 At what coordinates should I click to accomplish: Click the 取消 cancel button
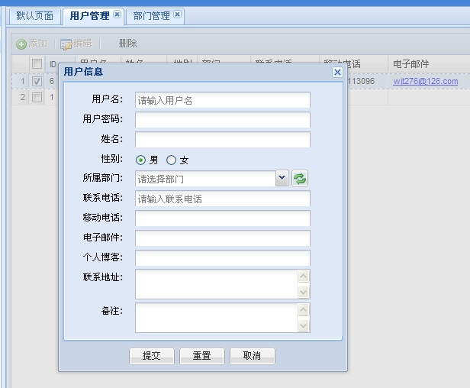click(252, 356)
